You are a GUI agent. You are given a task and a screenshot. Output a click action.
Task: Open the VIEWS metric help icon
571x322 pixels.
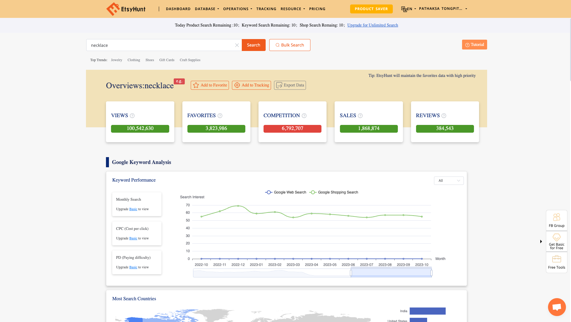pyautogui.click(x=132, y=116)
